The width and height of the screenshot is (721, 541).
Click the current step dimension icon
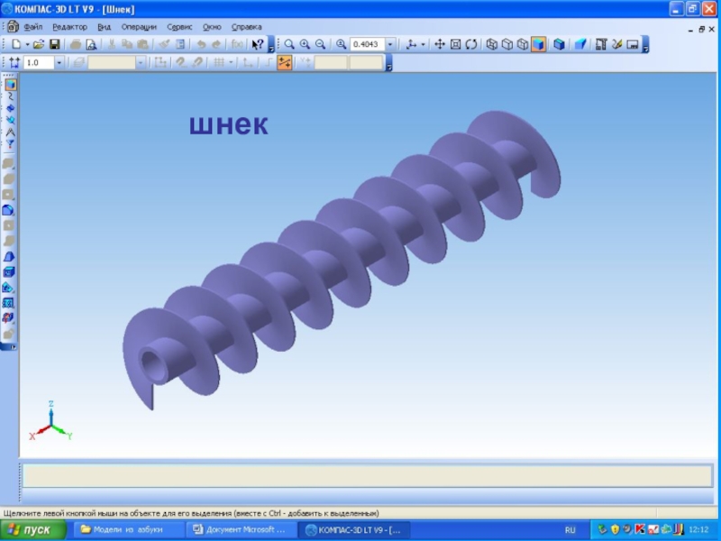(14, 62)
